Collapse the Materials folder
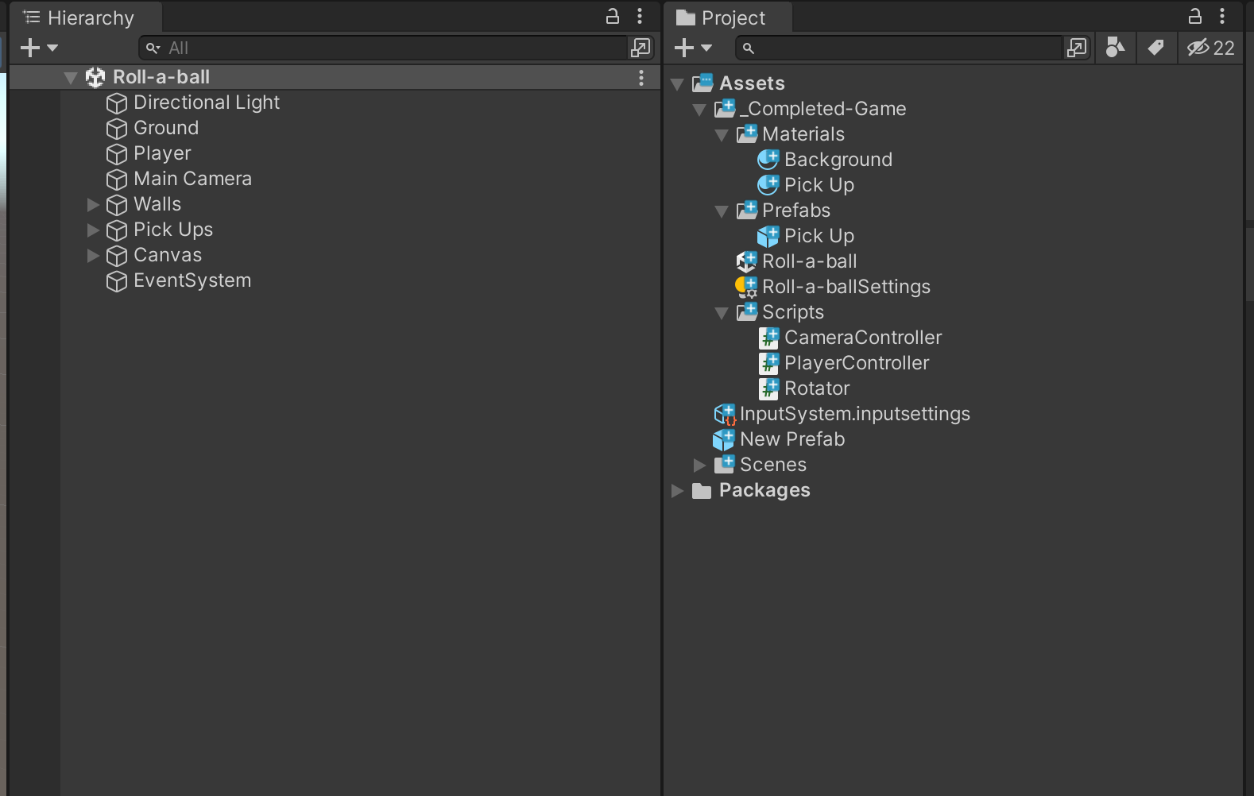 coord(722,135)
